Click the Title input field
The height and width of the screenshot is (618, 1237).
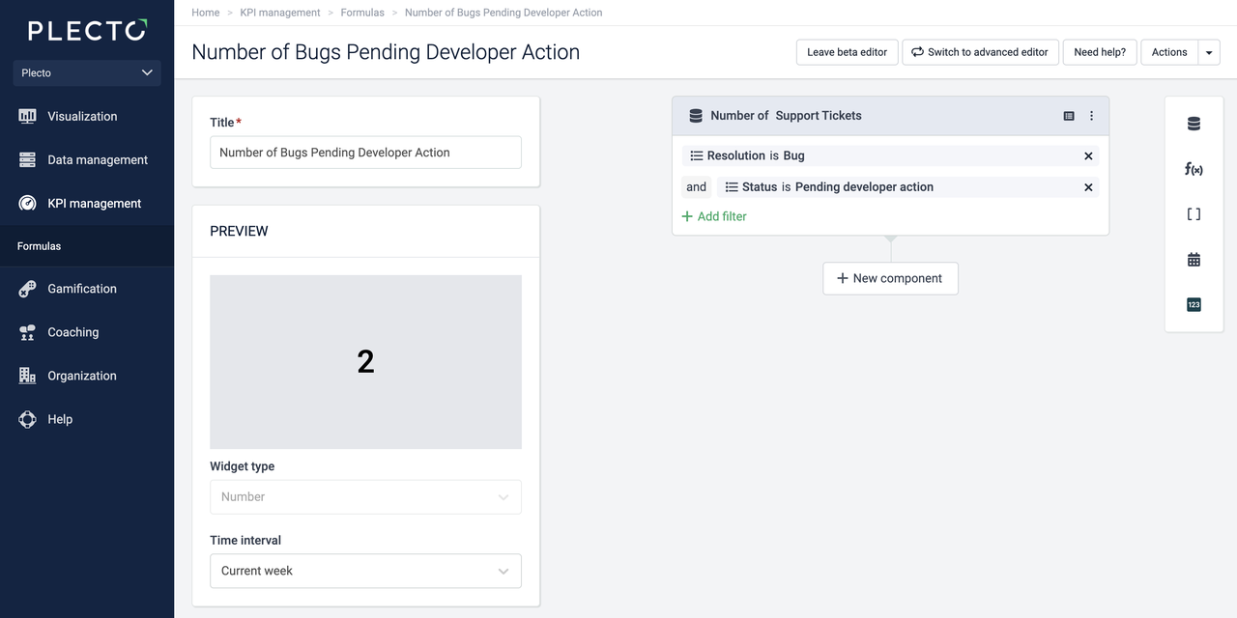pos(365,153)
